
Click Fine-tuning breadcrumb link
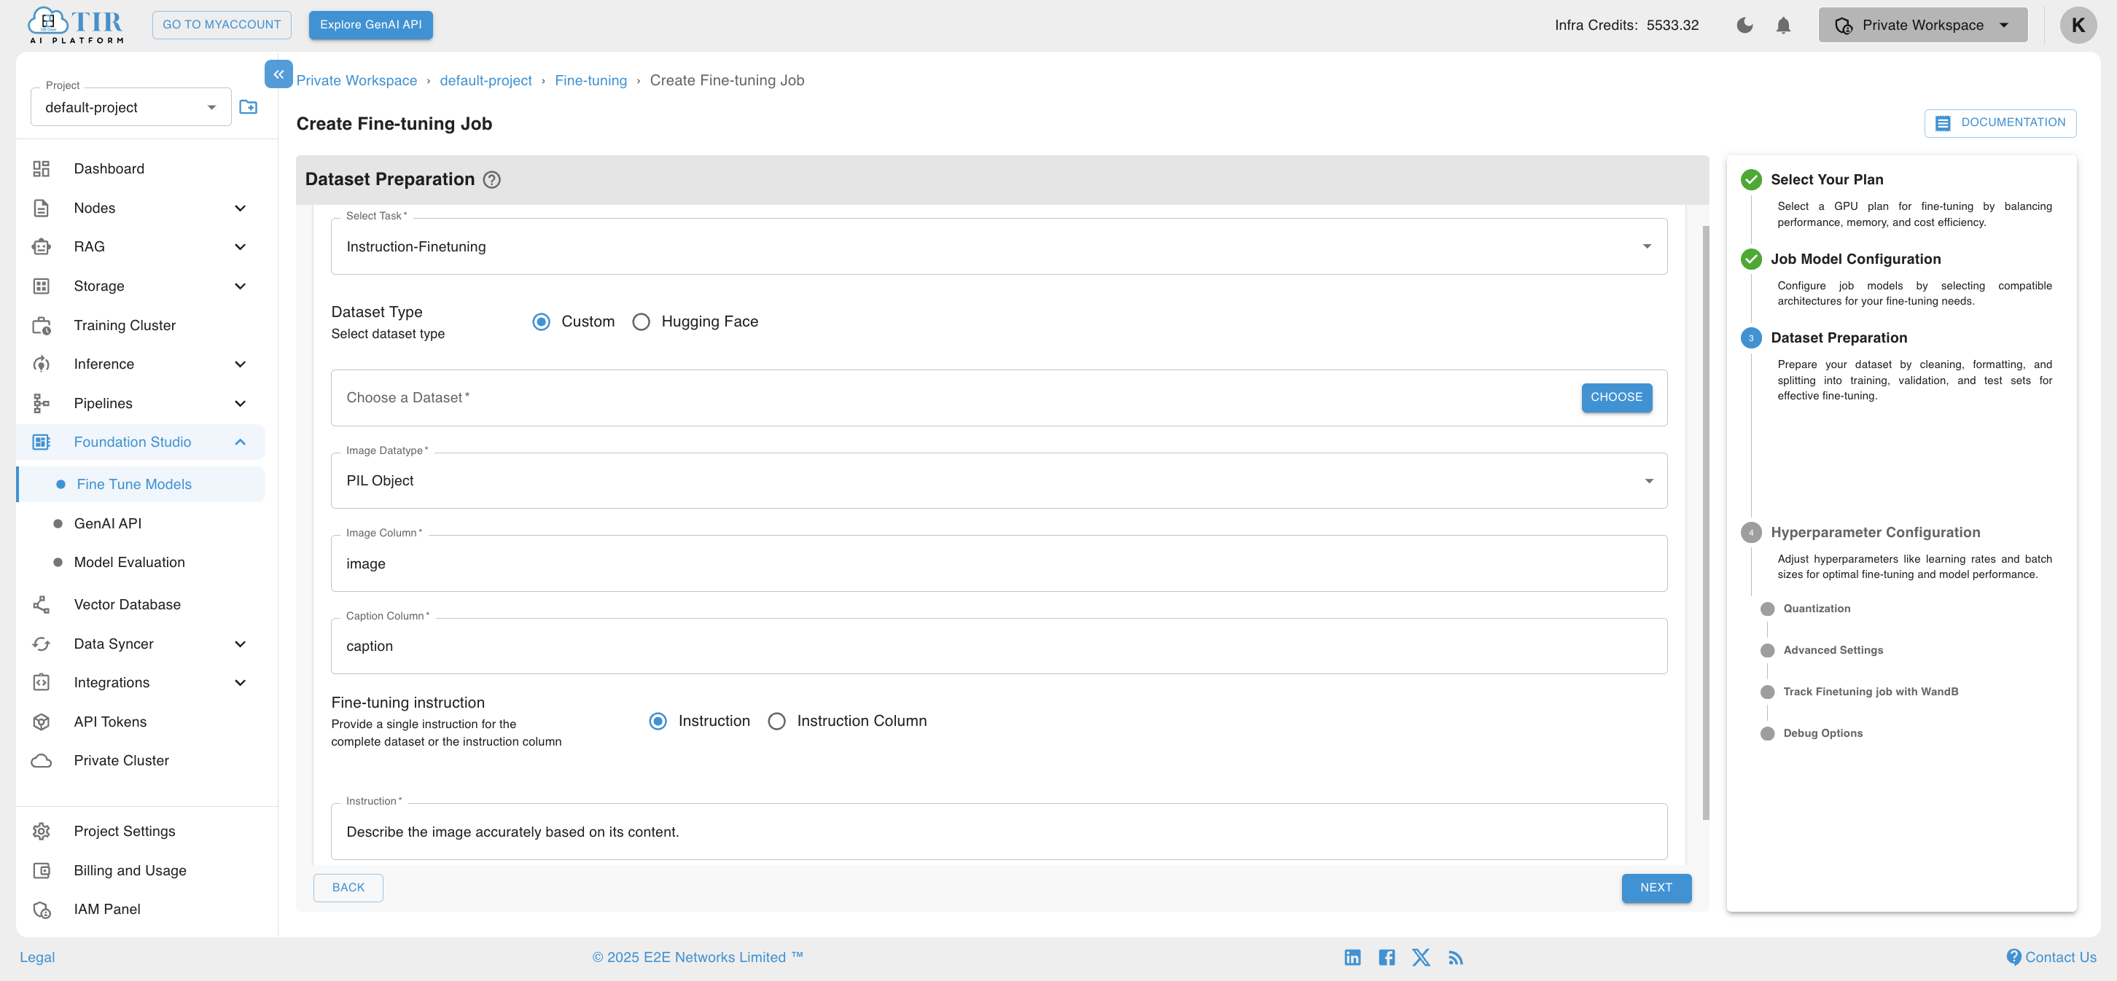tap(590, 80)
